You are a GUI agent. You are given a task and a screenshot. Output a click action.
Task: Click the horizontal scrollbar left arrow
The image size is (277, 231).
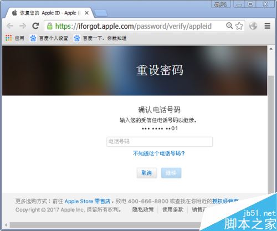[x=6, y=225]
